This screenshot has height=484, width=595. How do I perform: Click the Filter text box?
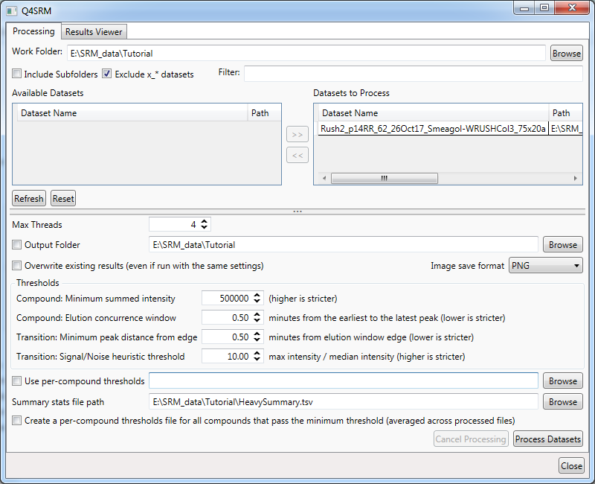tap(414, 73)
